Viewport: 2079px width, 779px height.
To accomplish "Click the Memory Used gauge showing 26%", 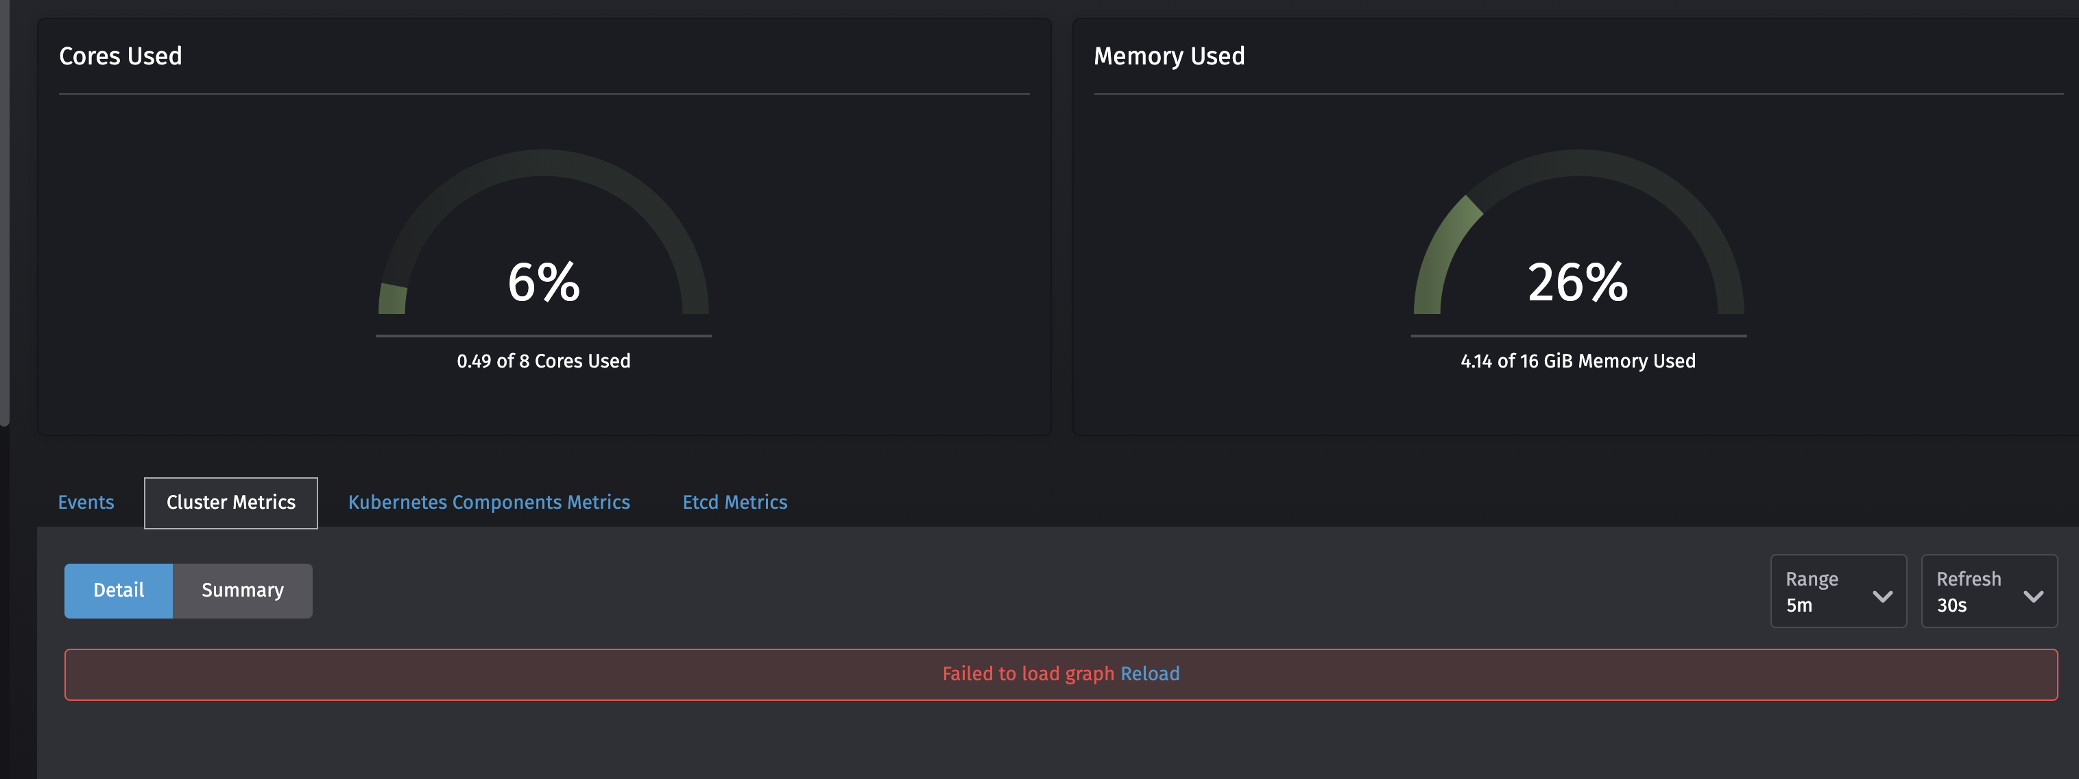I will point(1578,283).
